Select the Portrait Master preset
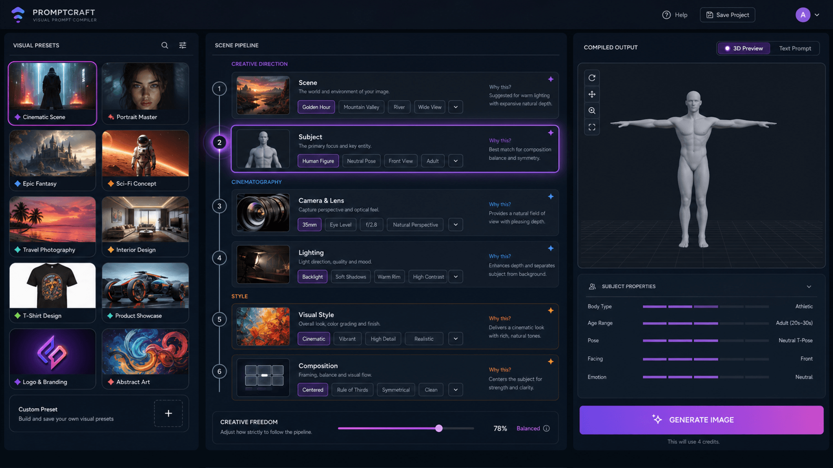Image resolution: width=833 pixels, height=468 pixels. tap(145, 93)
